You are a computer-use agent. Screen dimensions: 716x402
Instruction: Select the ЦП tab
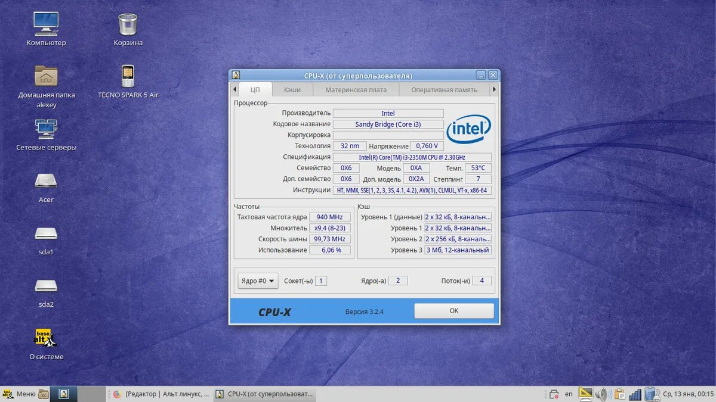255,89
